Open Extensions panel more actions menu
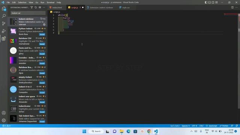The width and height of the screenshot is (240, 135). point(44,7)
